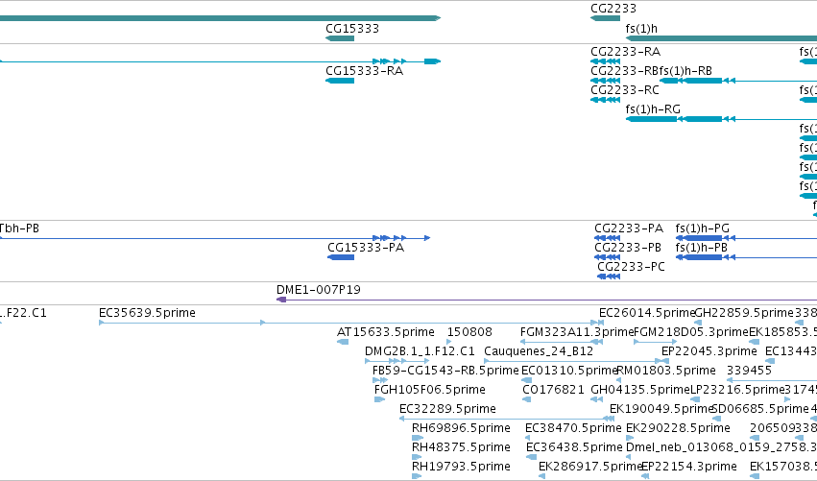
Task: Select the EC32289.5prime EST label
Action: point(447,409)
